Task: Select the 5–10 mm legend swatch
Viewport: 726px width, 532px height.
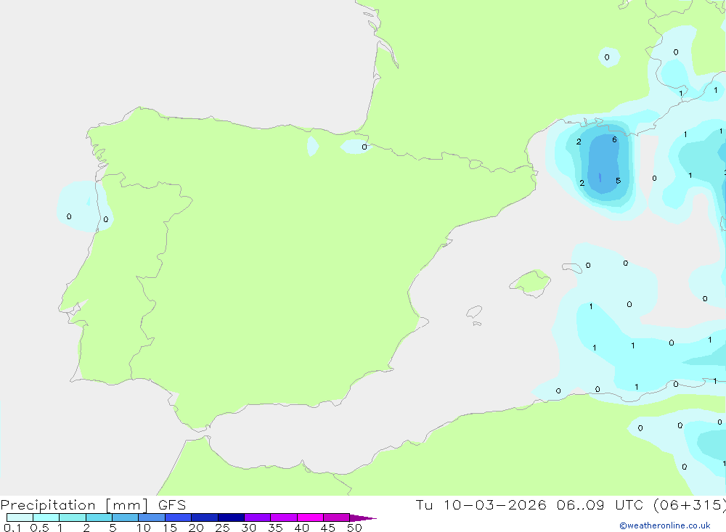Action: [x=125, y=517]
